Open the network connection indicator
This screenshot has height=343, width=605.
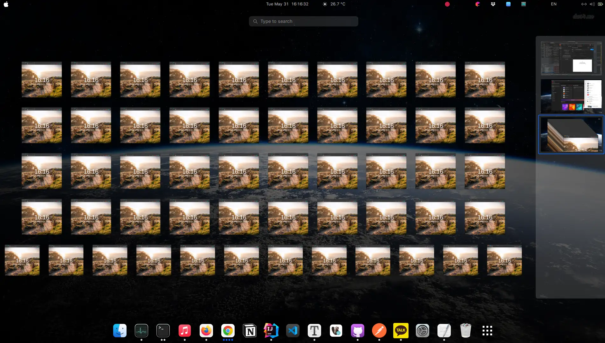tap(584, 4)
